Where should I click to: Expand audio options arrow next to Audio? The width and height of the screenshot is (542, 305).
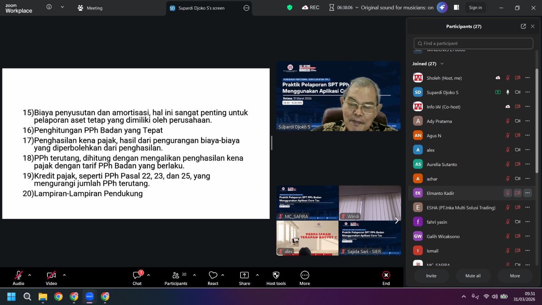[x=30, y=275]
